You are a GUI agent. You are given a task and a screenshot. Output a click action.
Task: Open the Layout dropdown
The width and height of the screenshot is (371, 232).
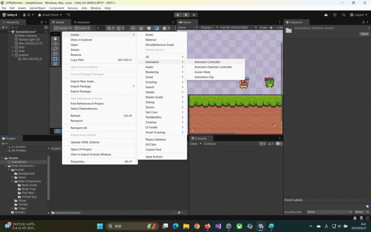pos(359,14)
